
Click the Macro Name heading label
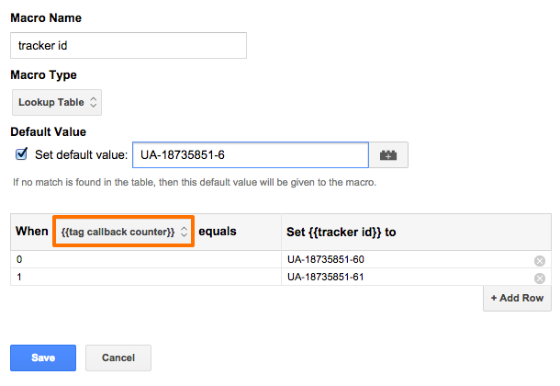(x=46, y=17)
